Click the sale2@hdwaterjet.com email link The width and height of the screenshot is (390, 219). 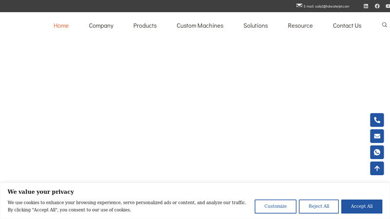coord(332,6)
